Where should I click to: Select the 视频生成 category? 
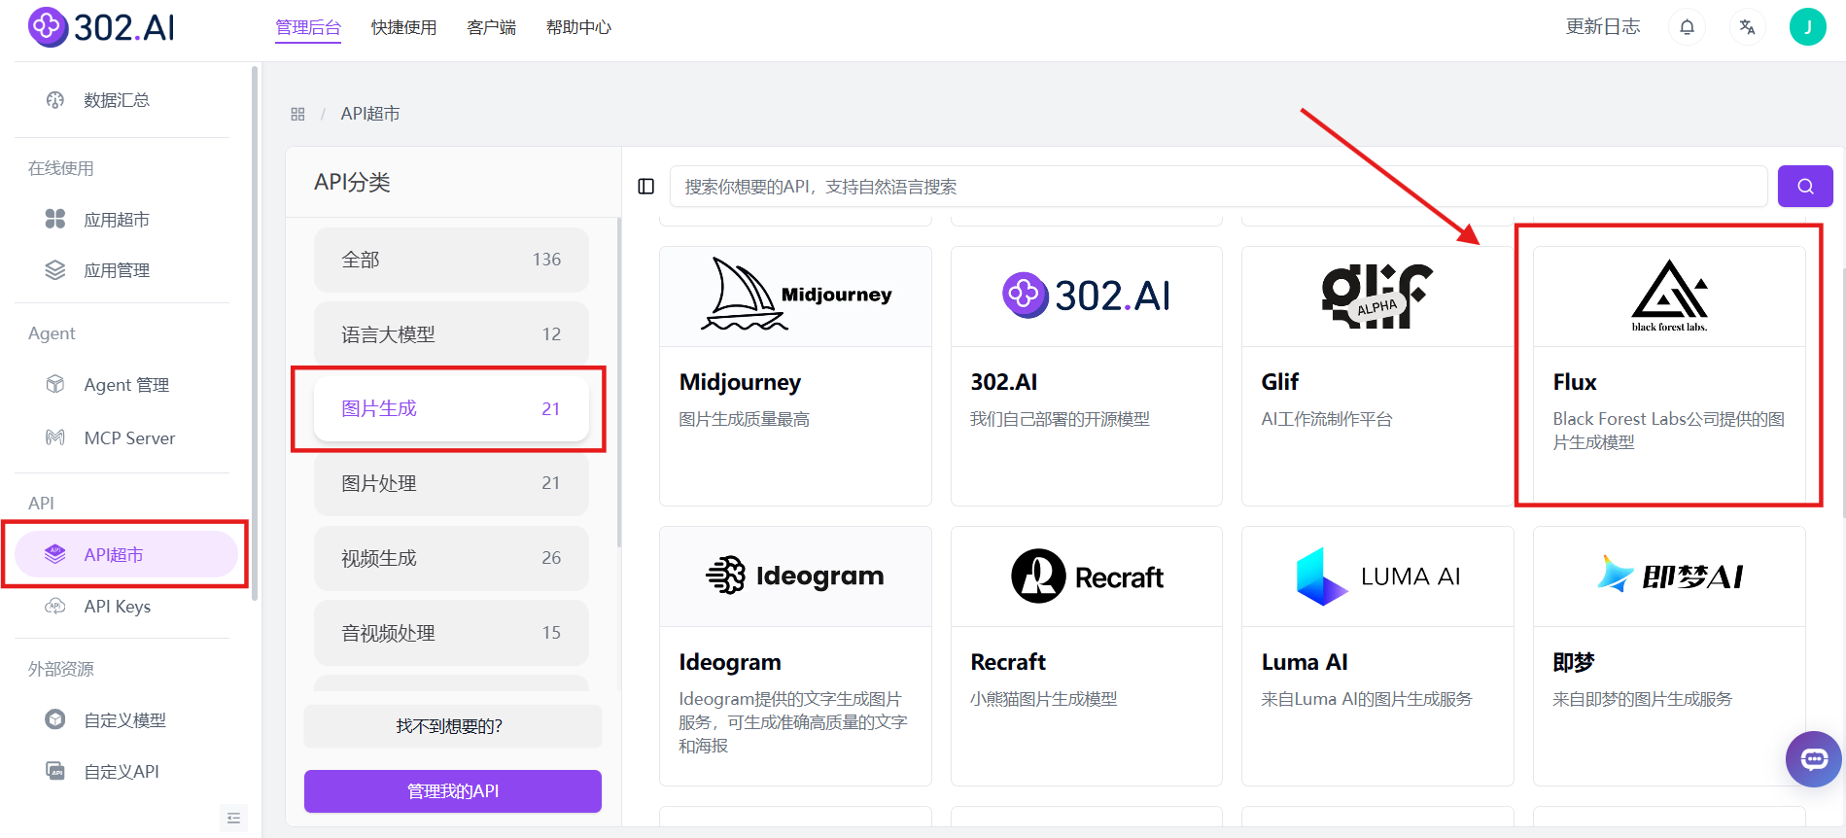pyautogui.click(x=451, y=558)
